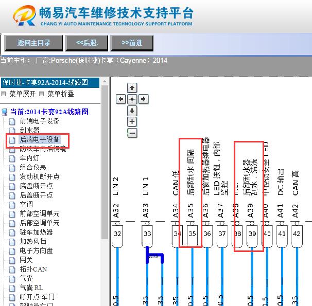Click page icon beside 组合仪表

click(12, 168)
